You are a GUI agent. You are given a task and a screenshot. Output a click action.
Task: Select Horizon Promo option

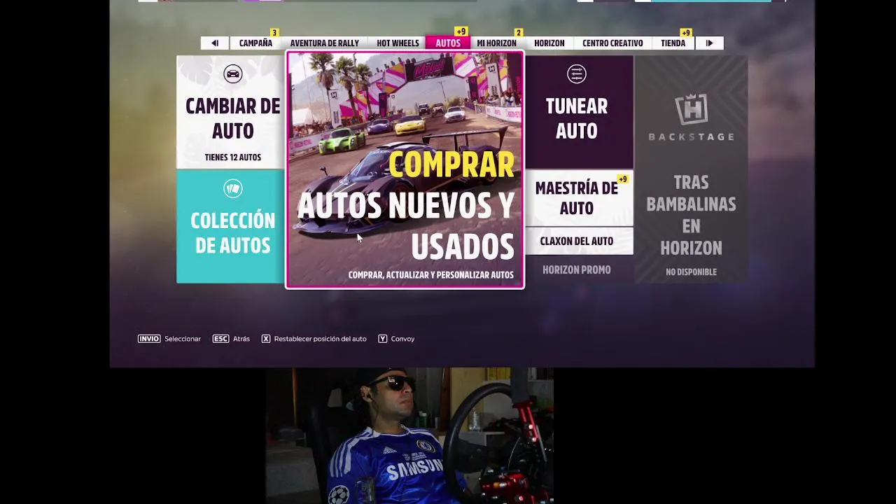coord(577,270)
